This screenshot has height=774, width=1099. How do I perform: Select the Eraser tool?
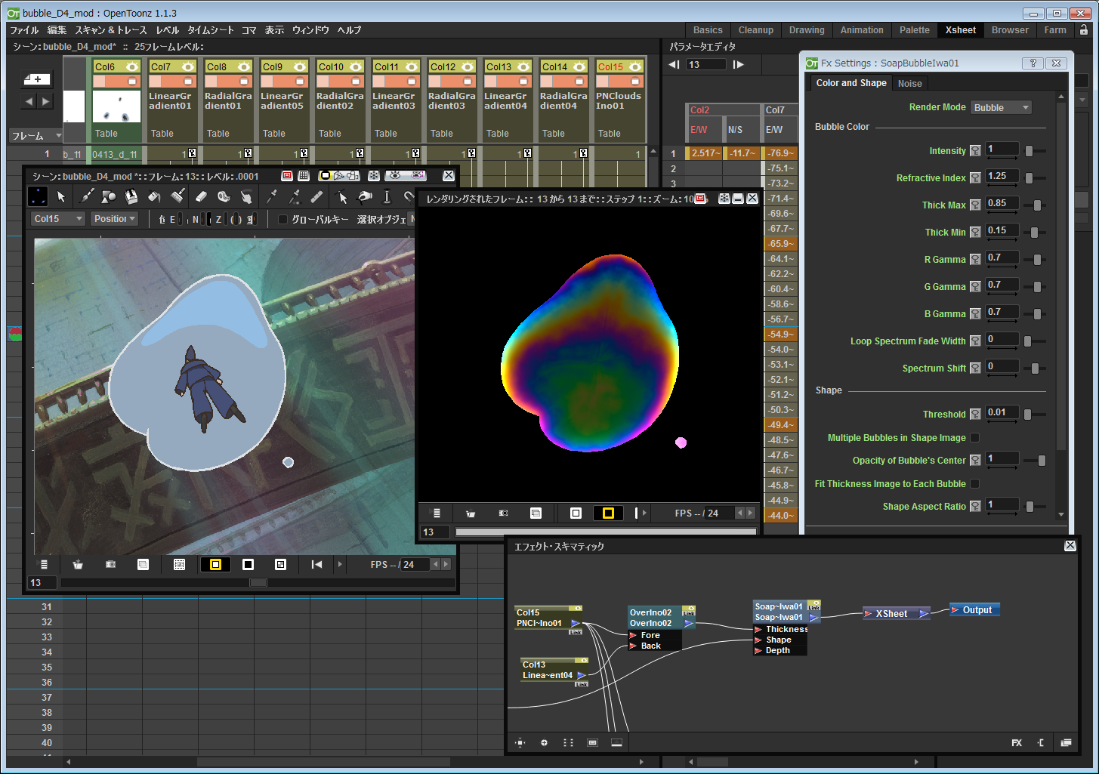(201, 197)
